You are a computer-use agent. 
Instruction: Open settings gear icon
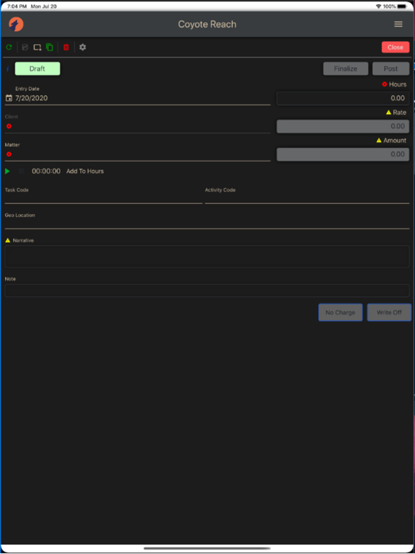tap(83, 48)
